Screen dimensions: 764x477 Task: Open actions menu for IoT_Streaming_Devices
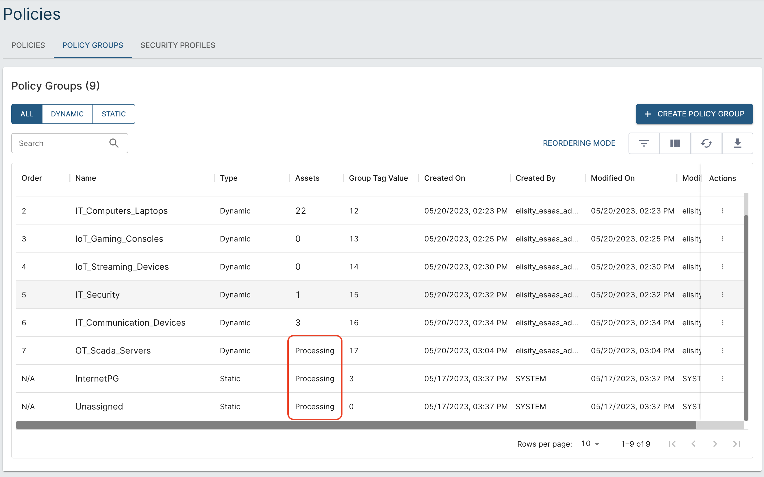(722, 267)
